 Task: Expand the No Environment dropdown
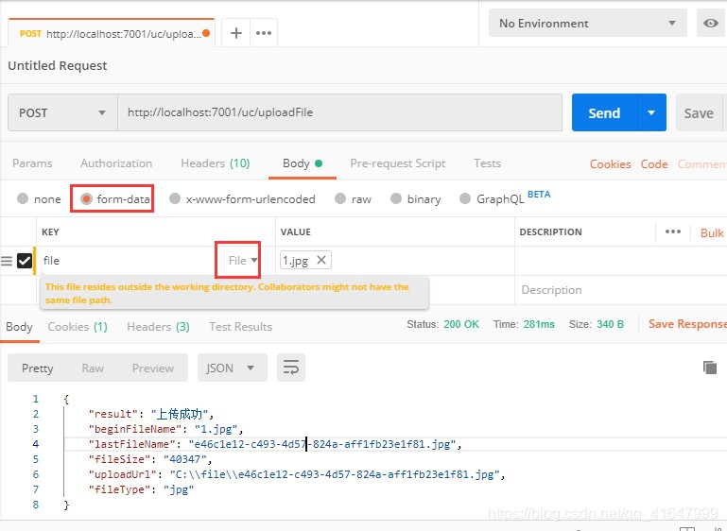[x=588, y=24]
